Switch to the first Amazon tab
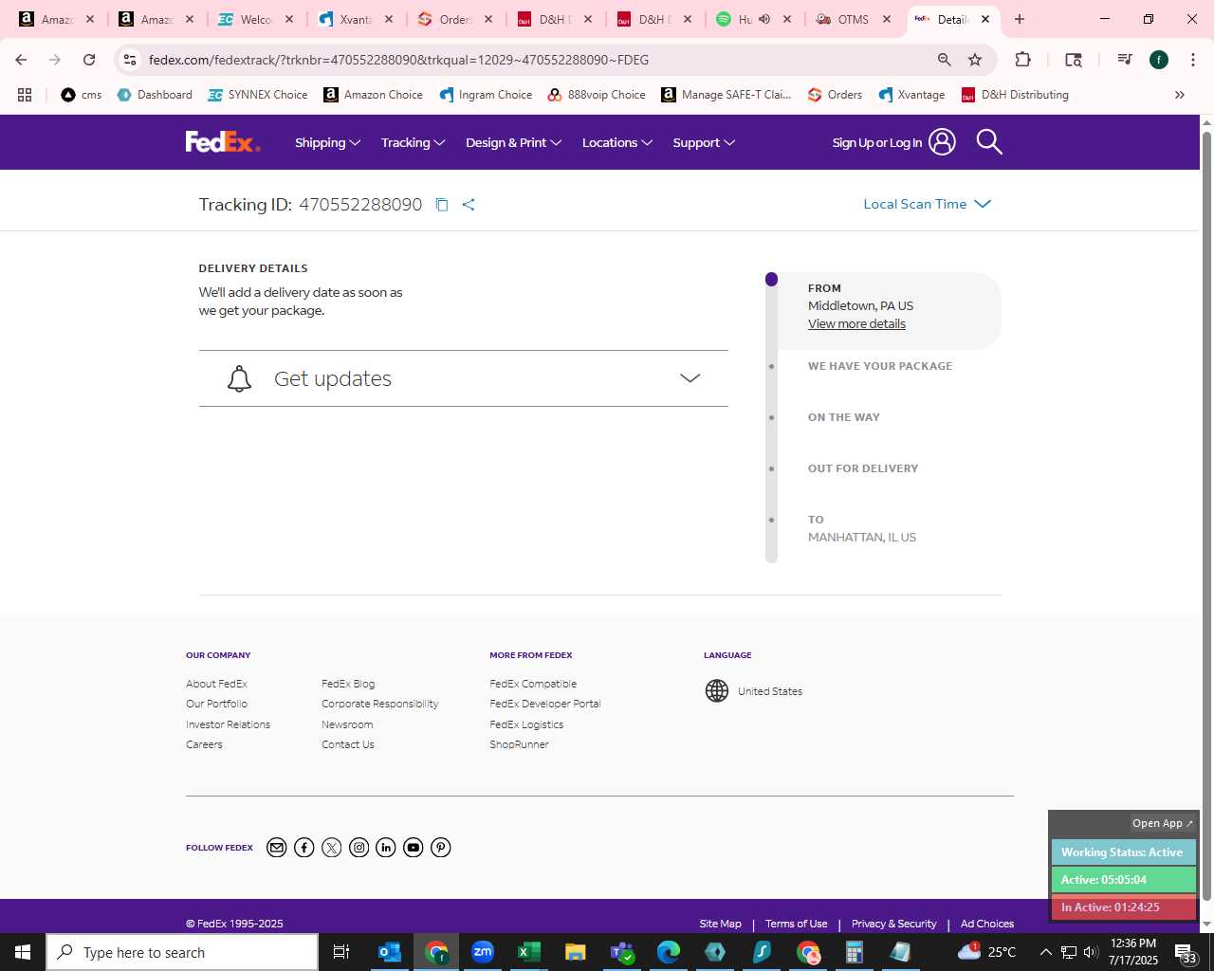 pos(58,19)
